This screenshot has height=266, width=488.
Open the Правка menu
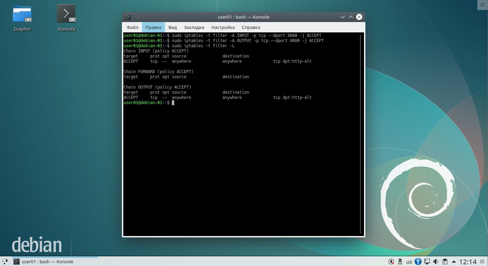point(153,27)
